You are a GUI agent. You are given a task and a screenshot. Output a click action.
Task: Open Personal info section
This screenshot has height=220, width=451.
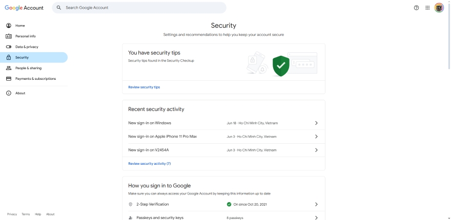34,36
